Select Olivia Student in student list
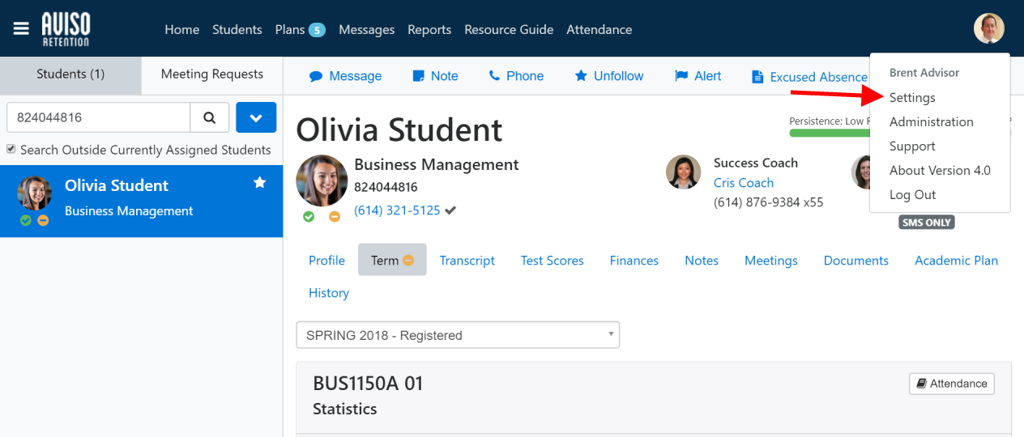1024x437 pixels. [x=141, y=202]
